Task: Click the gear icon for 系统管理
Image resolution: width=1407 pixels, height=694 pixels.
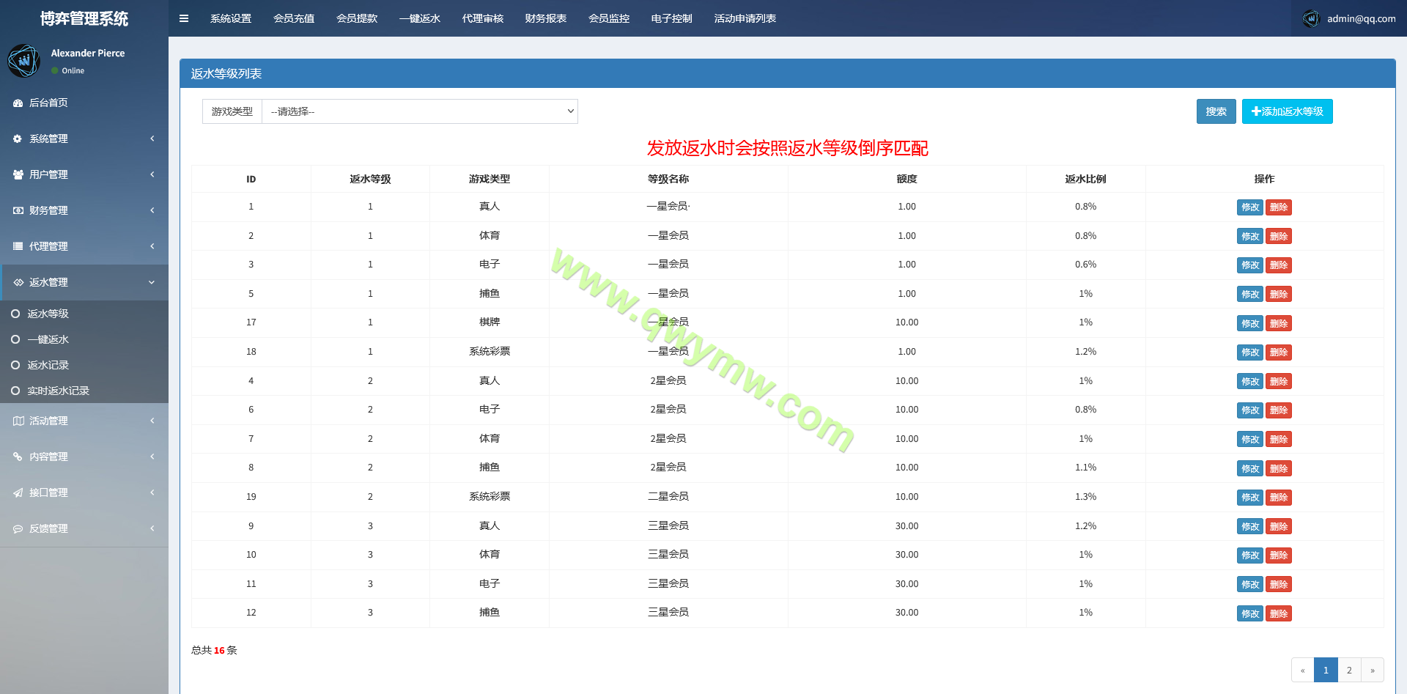Action: point(18,139)
